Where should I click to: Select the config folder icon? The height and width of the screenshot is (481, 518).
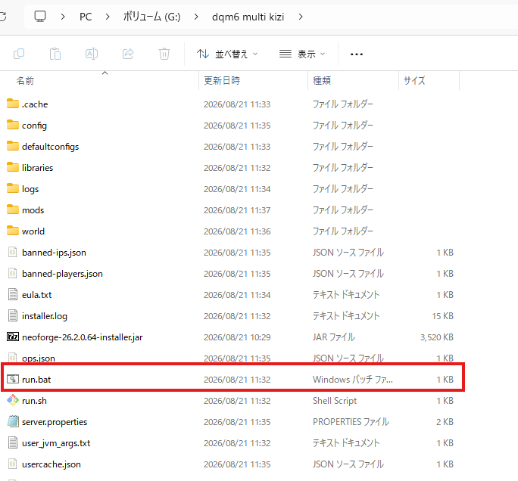pos(13,125)
